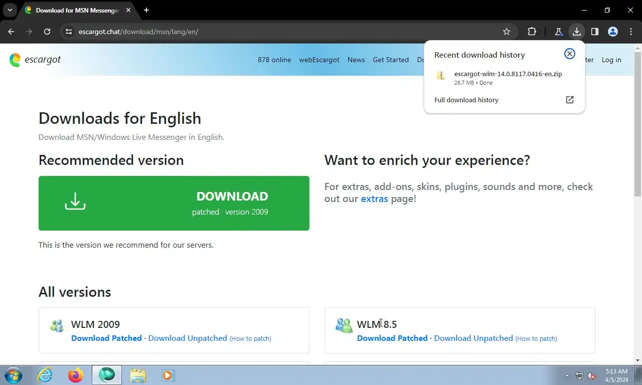Launch Internet Explorer from taskbar
This screenshot has height=385, width=642.
click(x=45, y=375)
